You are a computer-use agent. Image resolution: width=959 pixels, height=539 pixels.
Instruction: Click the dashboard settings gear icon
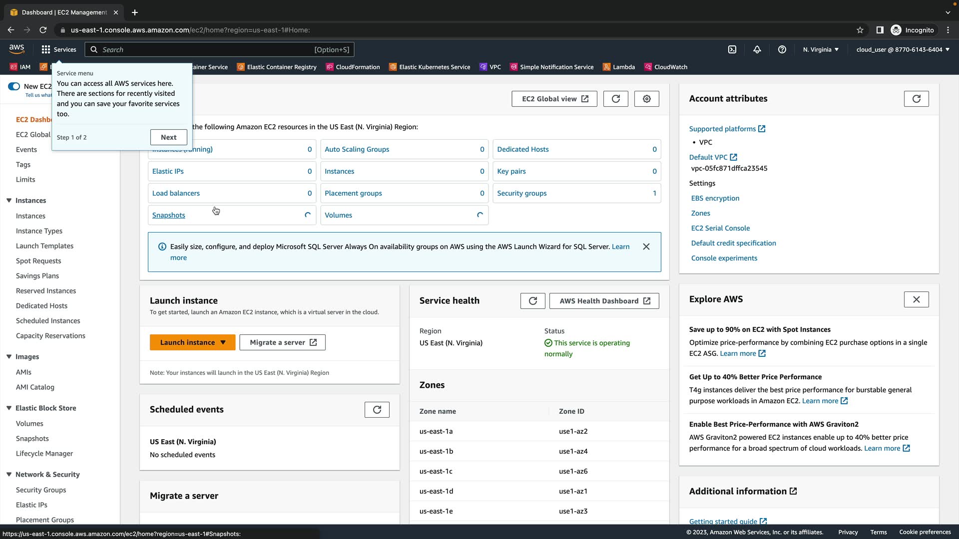646,99
